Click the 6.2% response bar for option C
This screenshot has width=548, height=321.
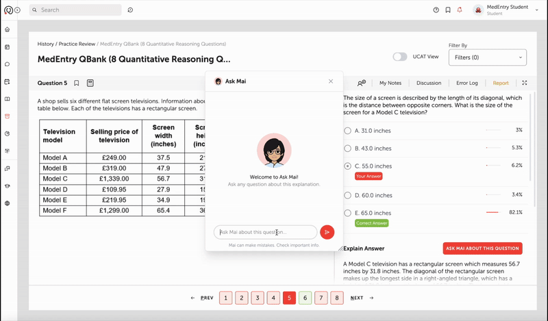[493, 165]
